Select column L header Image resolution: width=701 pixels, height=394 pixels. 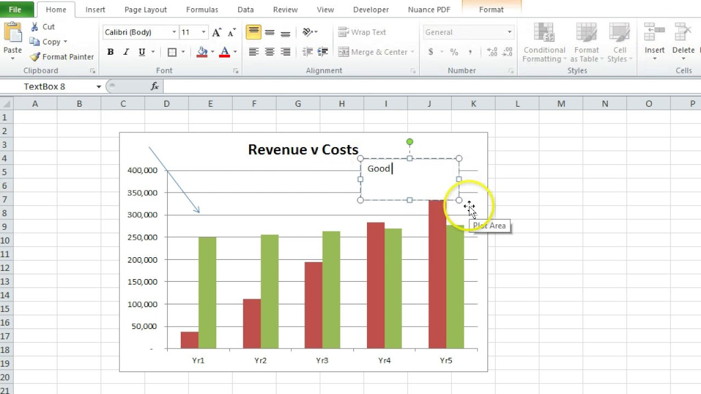pos(517,103)
